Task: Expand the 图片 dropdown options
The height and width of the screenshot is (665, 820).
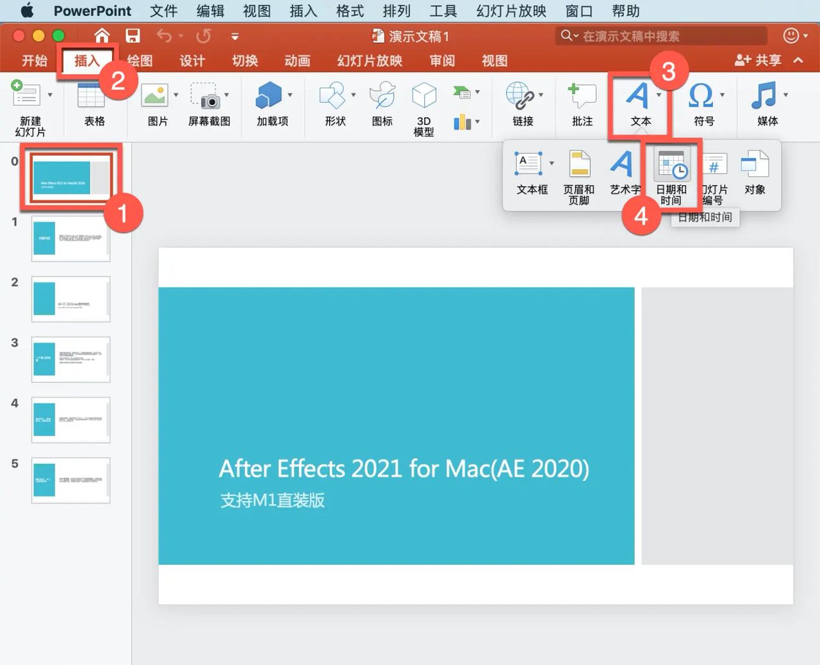Action: [x=175, y=94]
